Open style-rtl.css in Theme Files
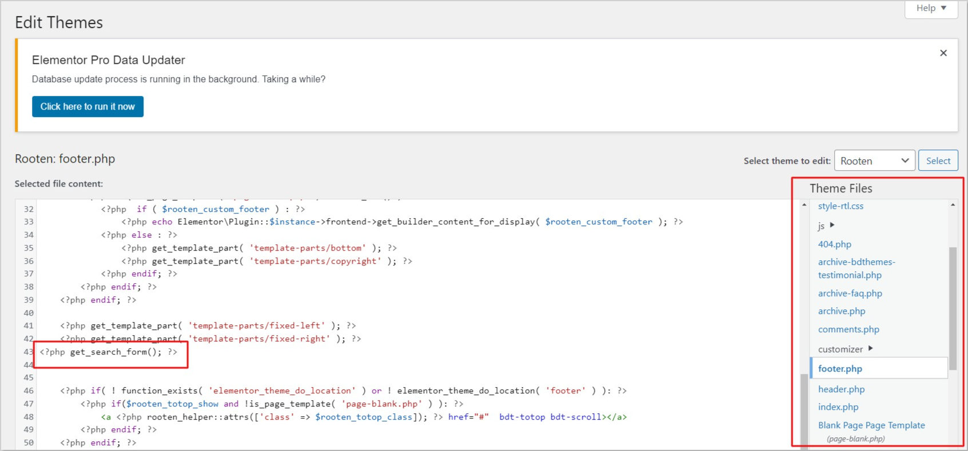Screen dimensions: 968x451 click(x=840, y=206)
